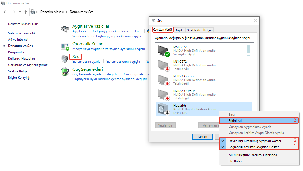Expand the chevron after Denetim Masası breadcrumb
This screenshot has height=171, width=303.
67,12
